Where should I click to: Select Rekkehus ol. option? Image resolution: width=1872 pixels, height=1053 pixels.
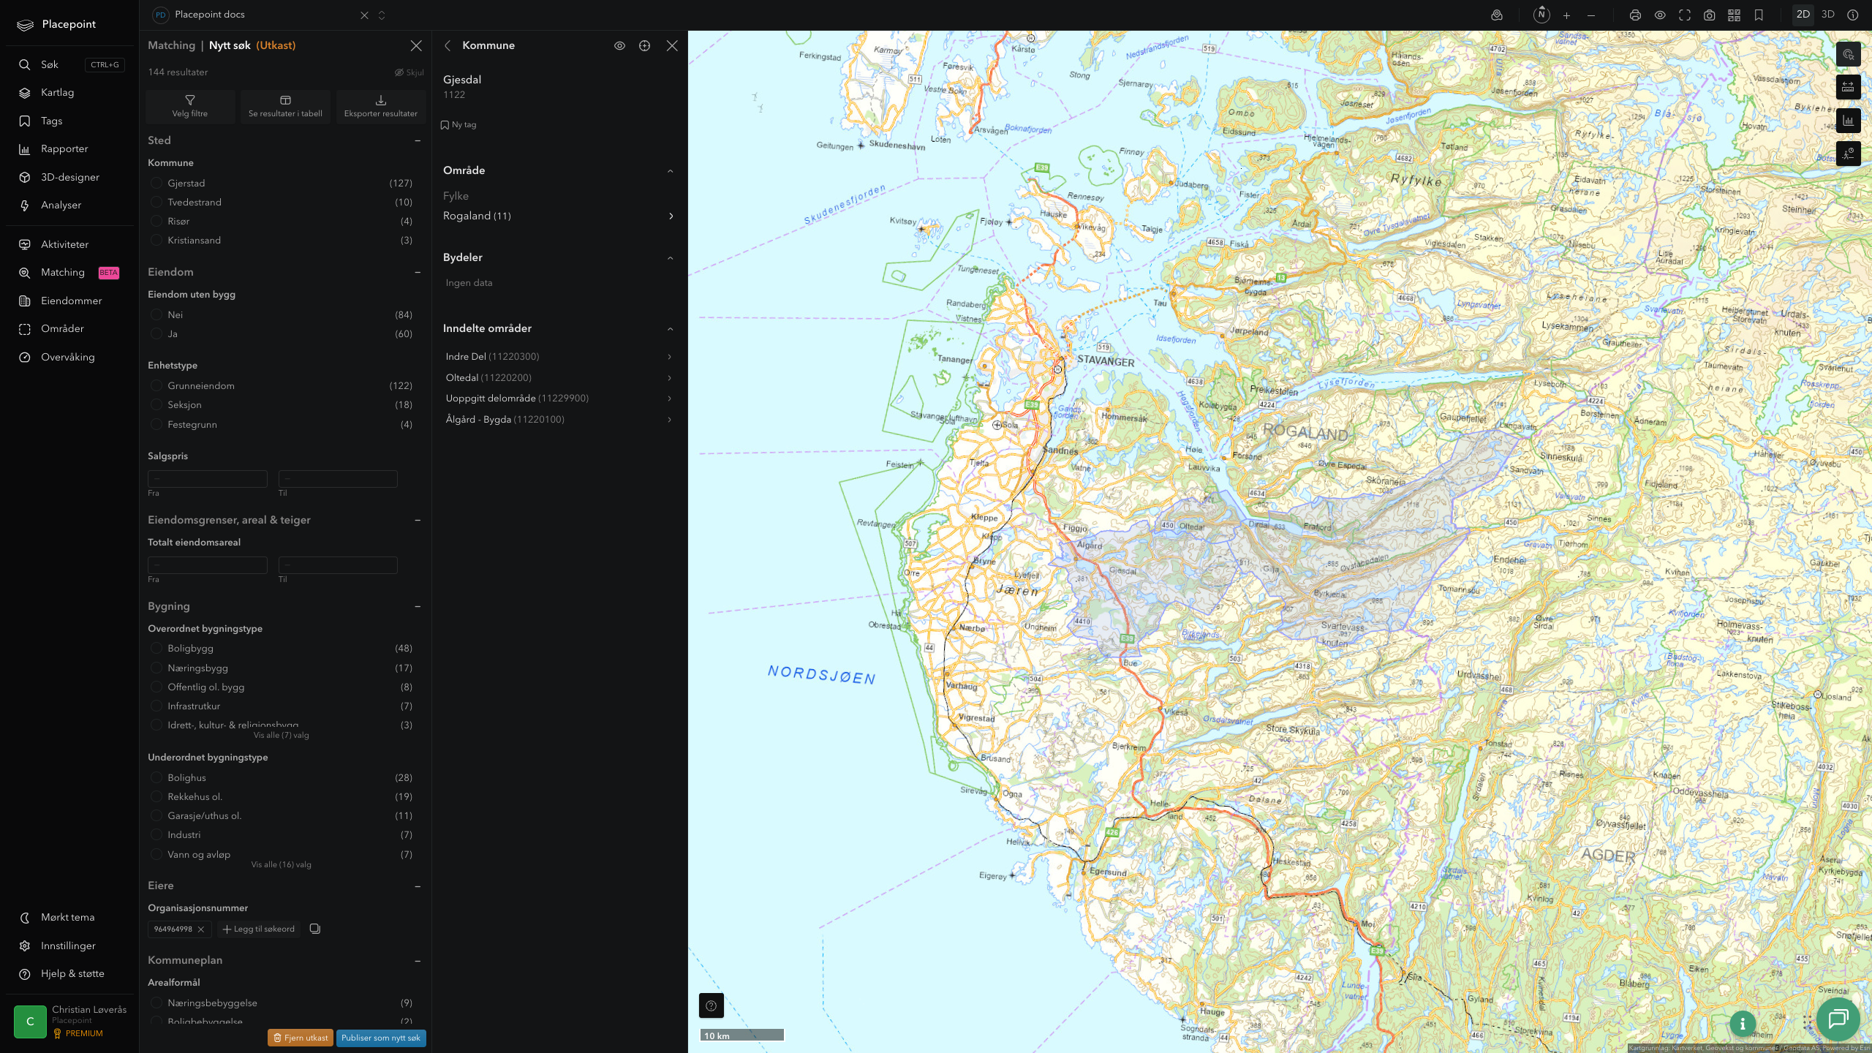click(x=156, y=796)
